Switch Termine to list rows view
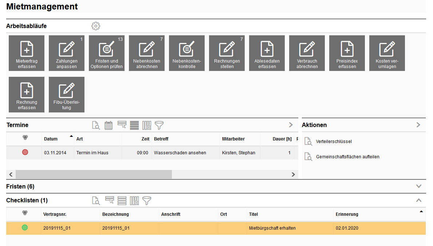Screen dimensions: 433x246 click(134, 125)
